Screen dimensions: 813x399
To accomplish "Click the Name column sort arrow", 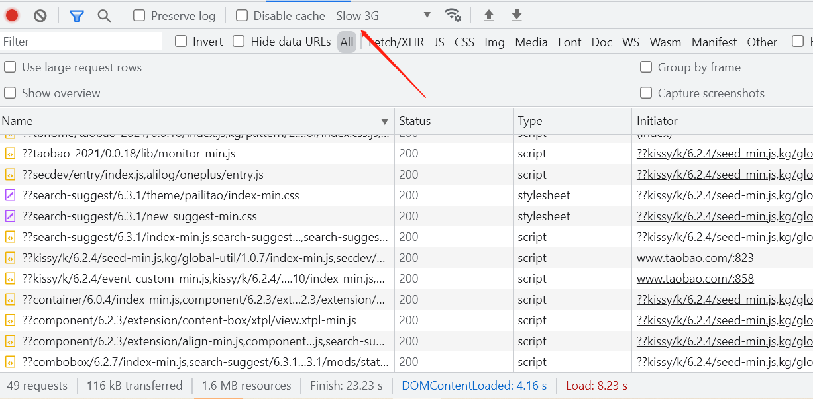I will click(384, 122).
